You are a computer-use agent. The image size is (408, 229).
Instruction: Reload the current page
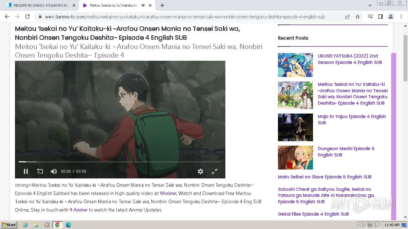pos(27,17)
